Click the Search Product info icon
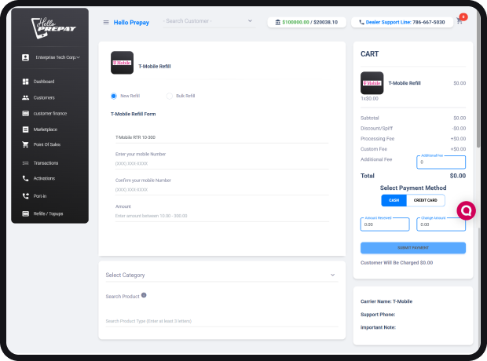487x361 pixels. tap(144, 295)
